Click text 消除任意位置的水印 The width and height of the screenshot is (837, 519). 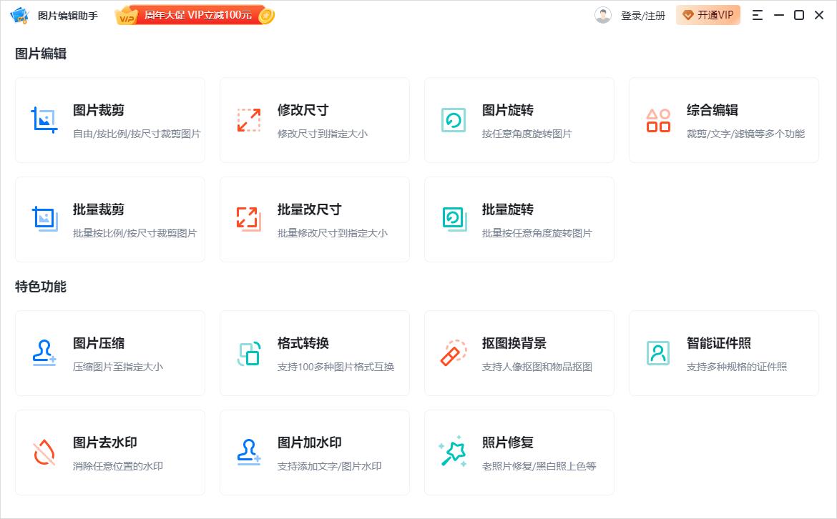pos(117,466)
